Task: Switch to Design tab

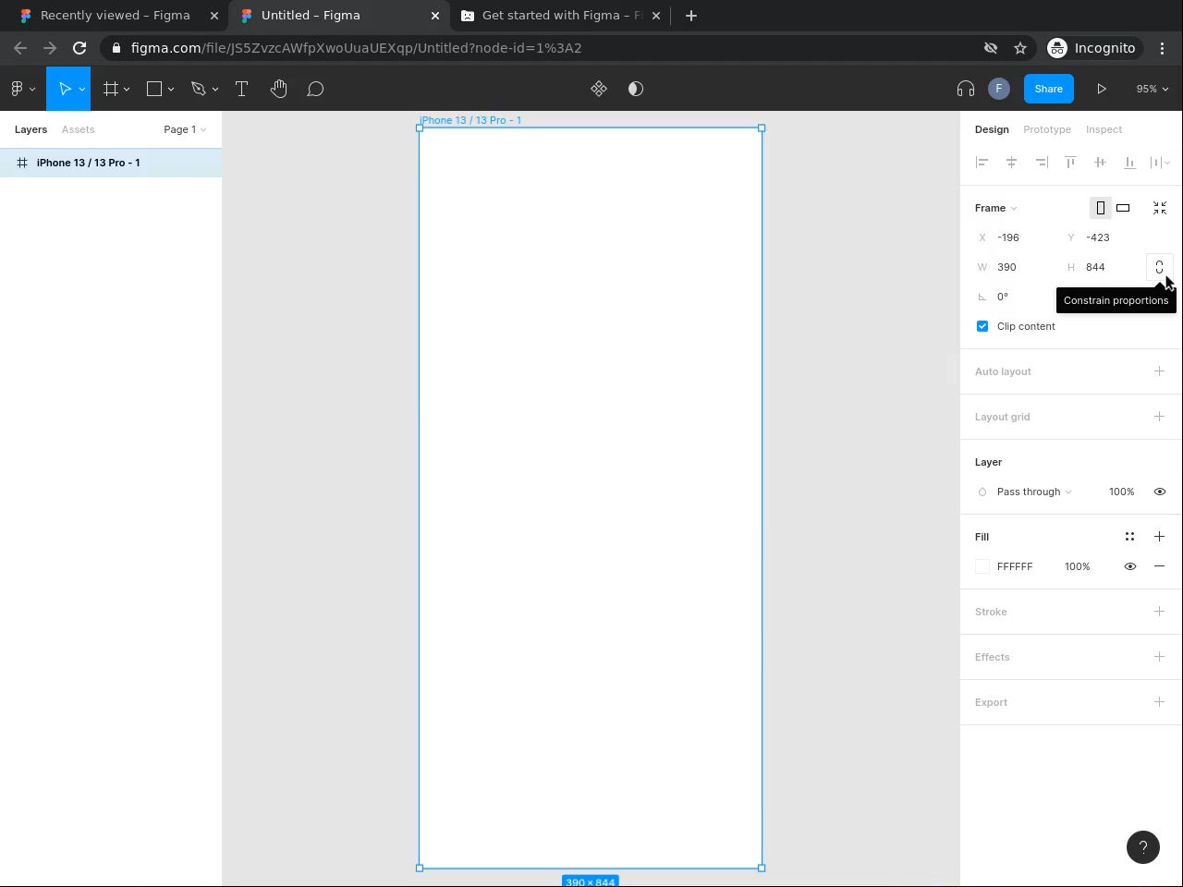Action: tap(992, 129)
